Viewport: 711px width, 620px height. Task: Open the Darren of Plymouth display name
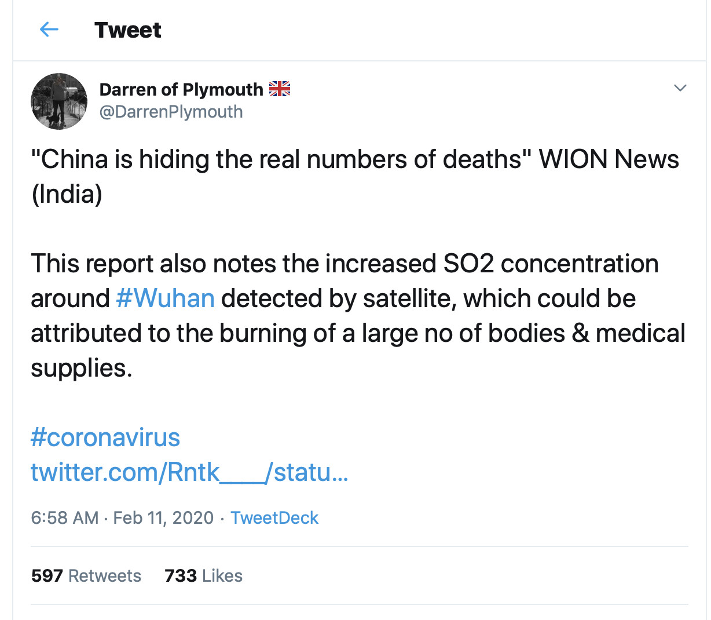181,90
